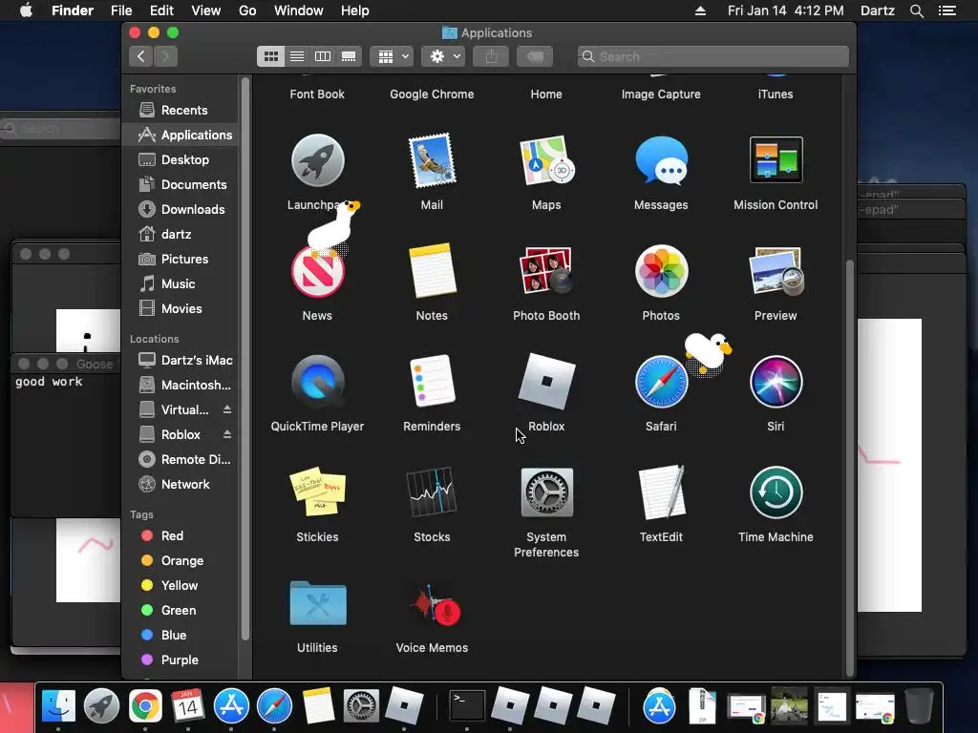The image size is (978, 733).
Task: Switch to column view
Action: pos(323,56)
